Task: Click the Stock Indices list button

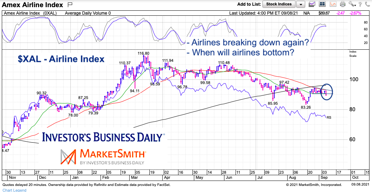Action: [x=279, y=4]
